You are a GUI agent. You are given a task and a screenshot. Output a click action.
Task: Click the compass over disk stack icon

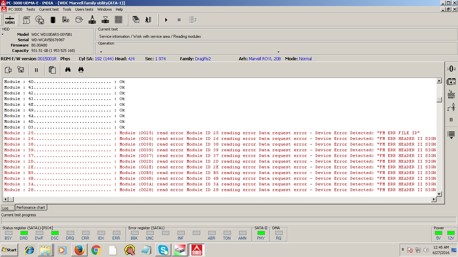pos(92,20)
